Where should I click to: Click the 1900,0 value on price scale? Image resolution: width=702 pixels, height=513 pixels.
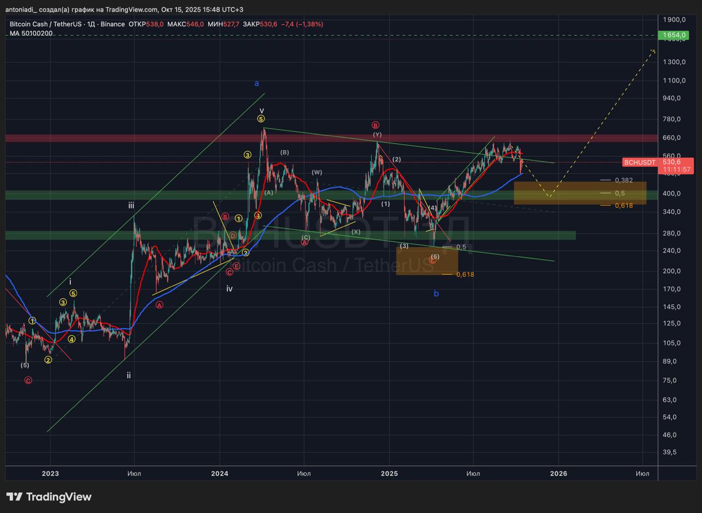pos(674,20)
